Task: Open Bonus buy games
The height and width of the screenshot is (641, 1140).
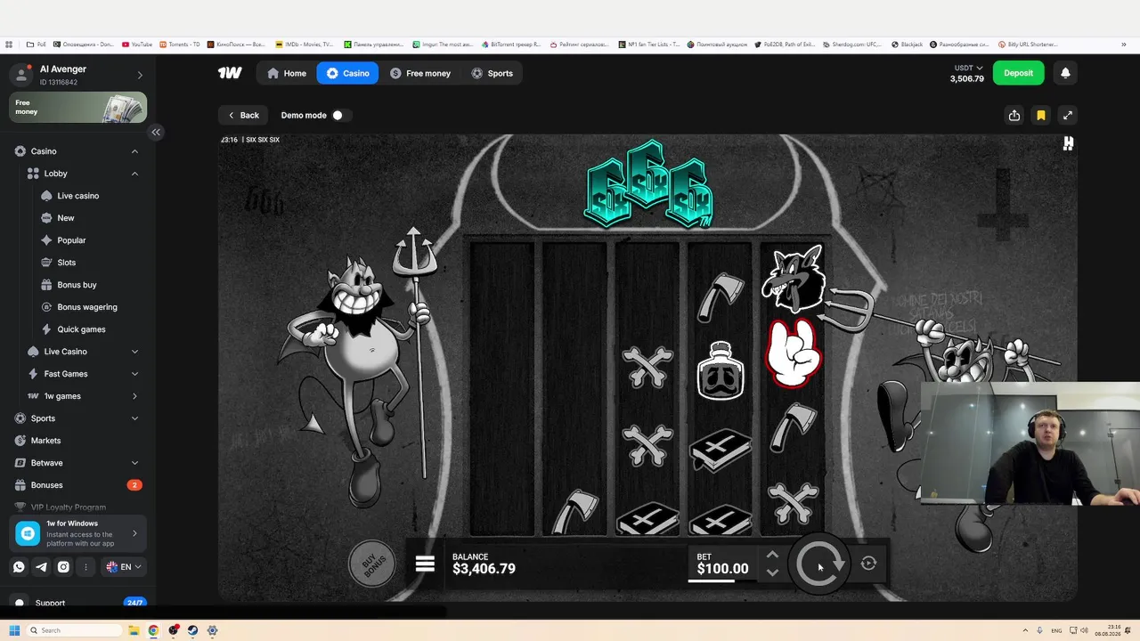Action: point(77,285)
